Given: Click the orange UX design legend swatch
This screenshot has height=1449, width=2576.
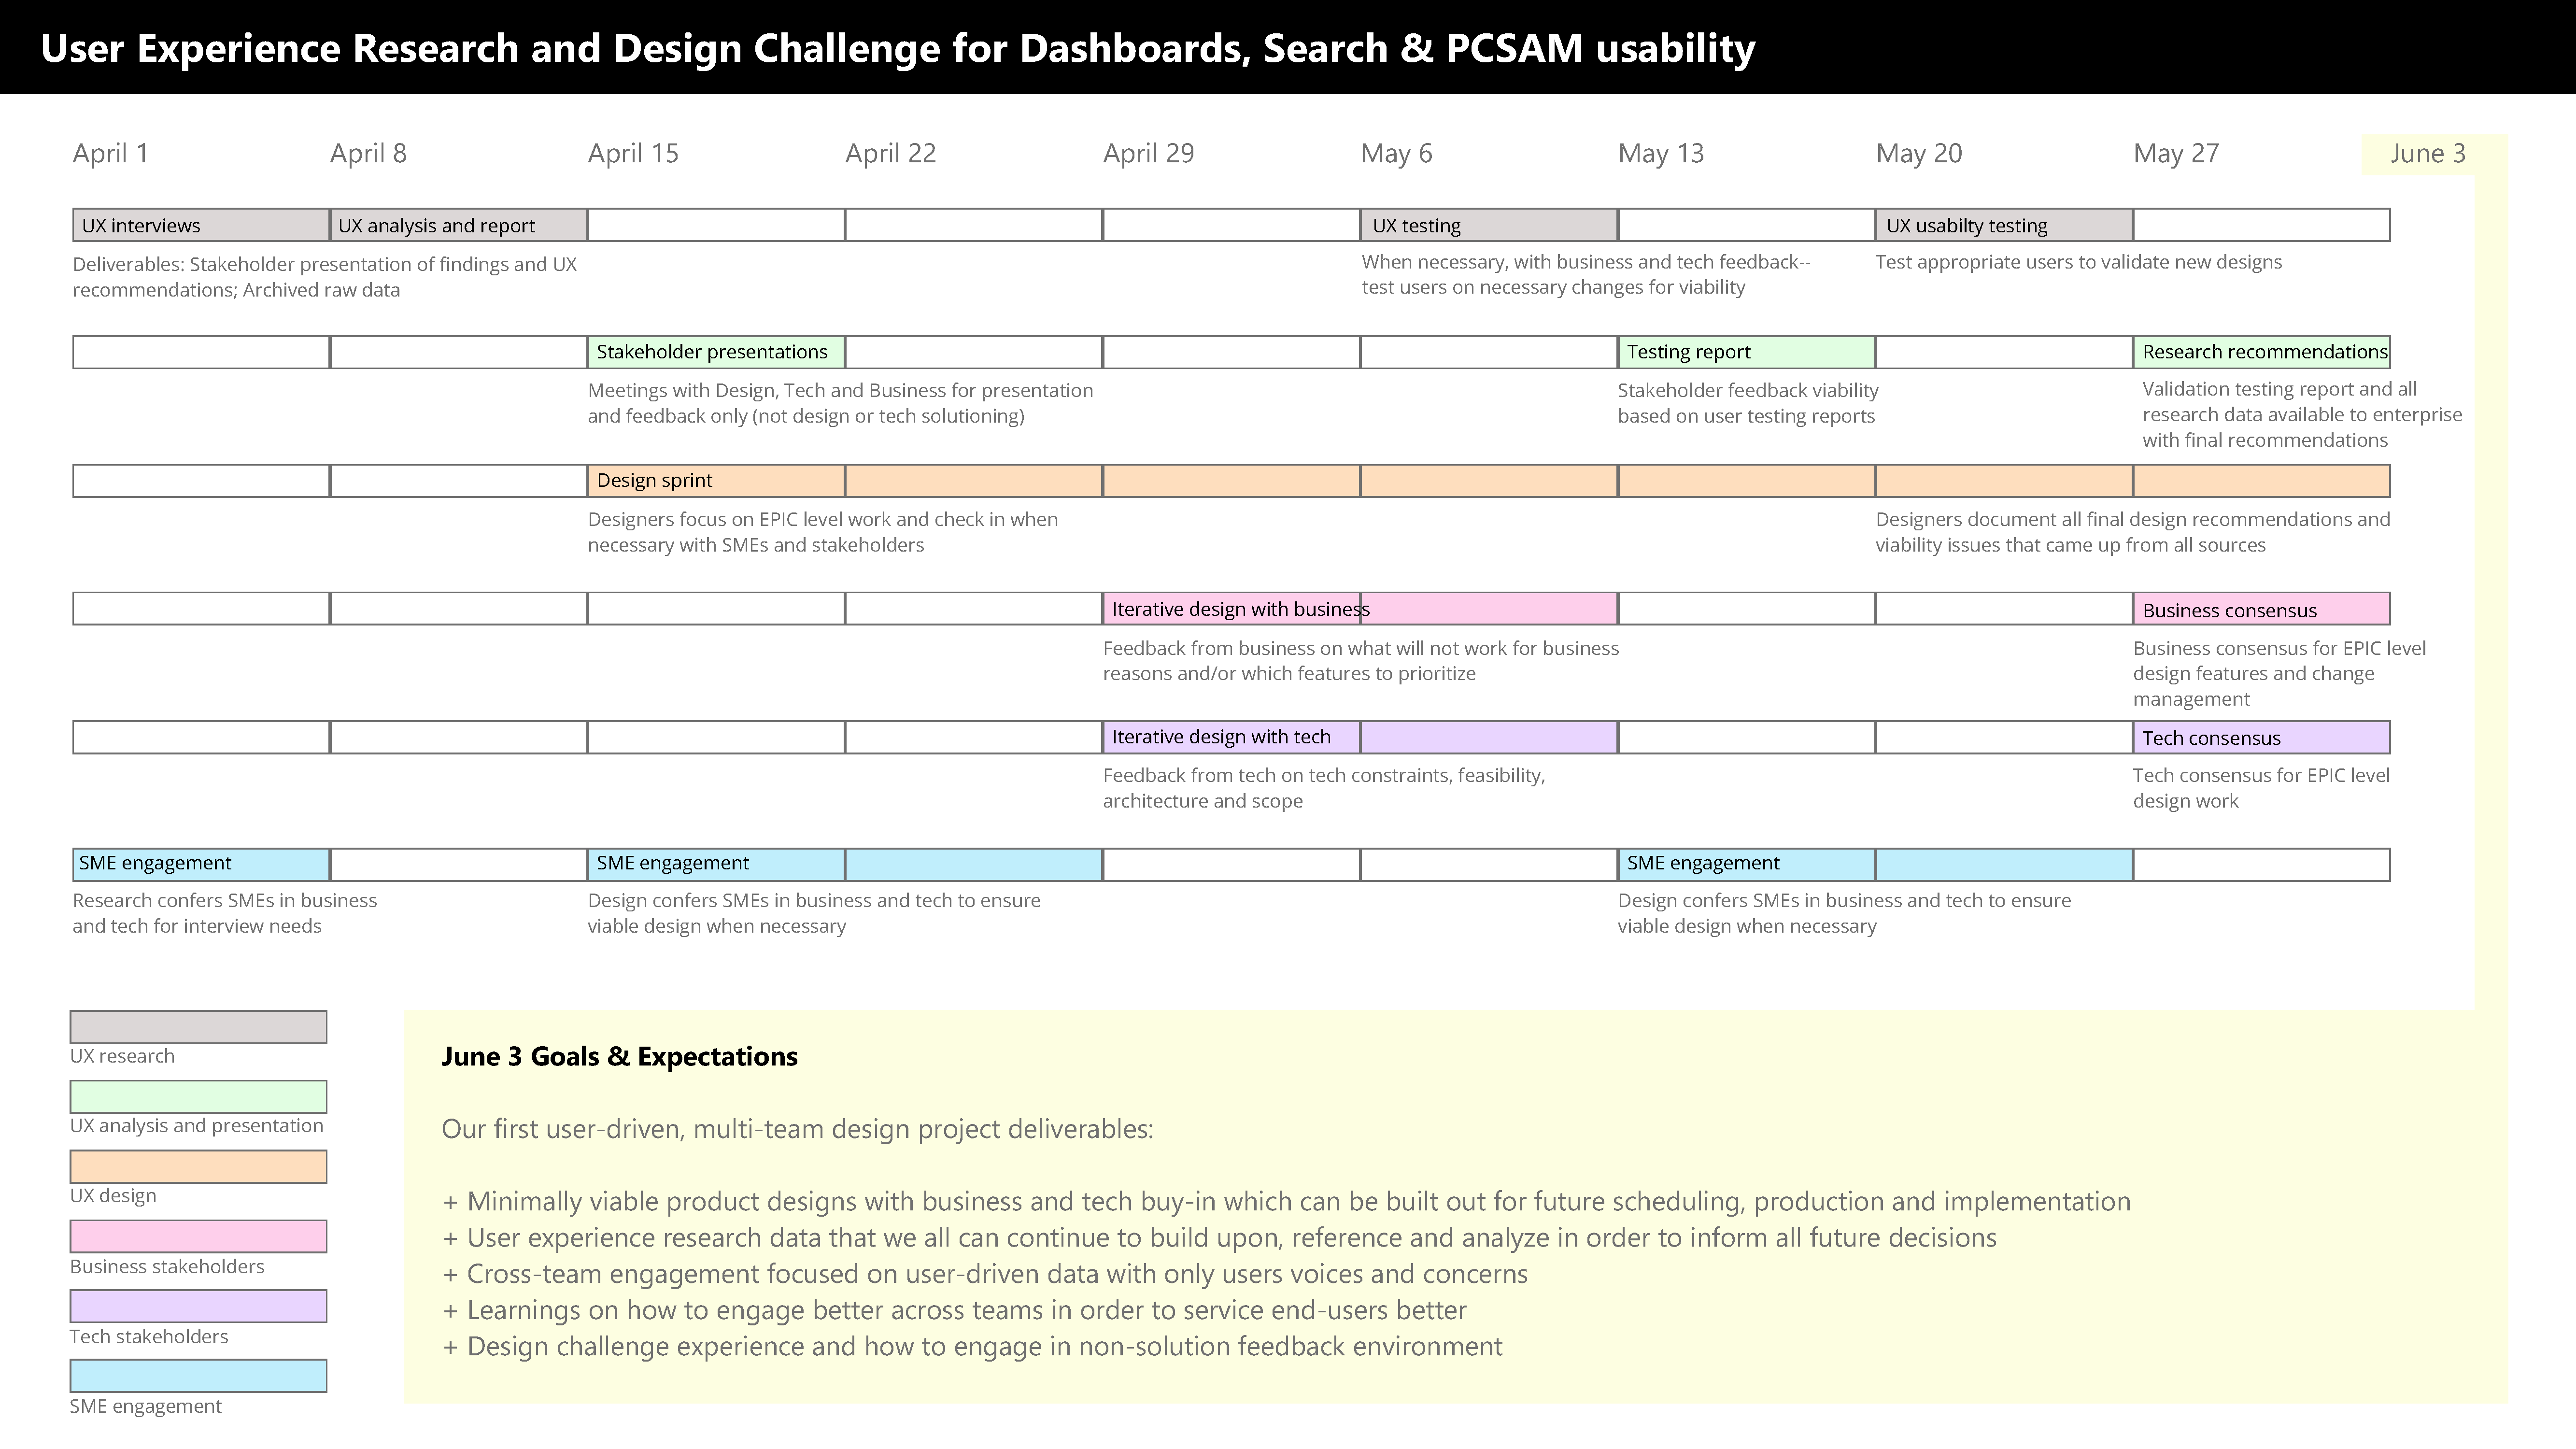Looking at the screenshot, I should coord(198,1167).
